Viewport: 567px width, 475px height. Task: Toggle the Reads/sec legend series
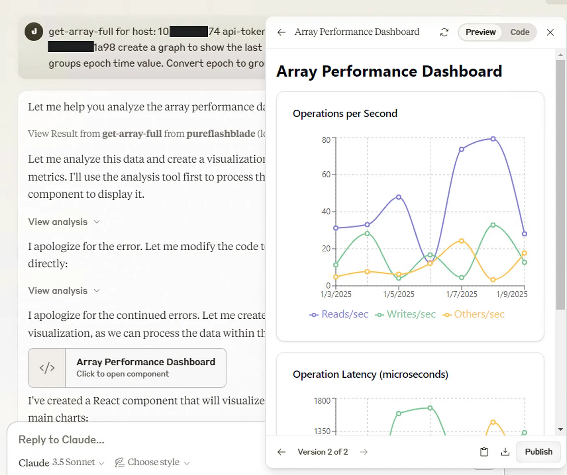point(339,314)
